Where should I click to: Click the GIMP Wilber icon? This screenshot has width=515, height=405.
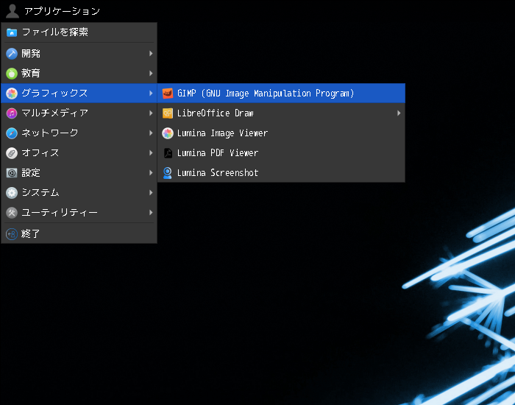(168, 94)
